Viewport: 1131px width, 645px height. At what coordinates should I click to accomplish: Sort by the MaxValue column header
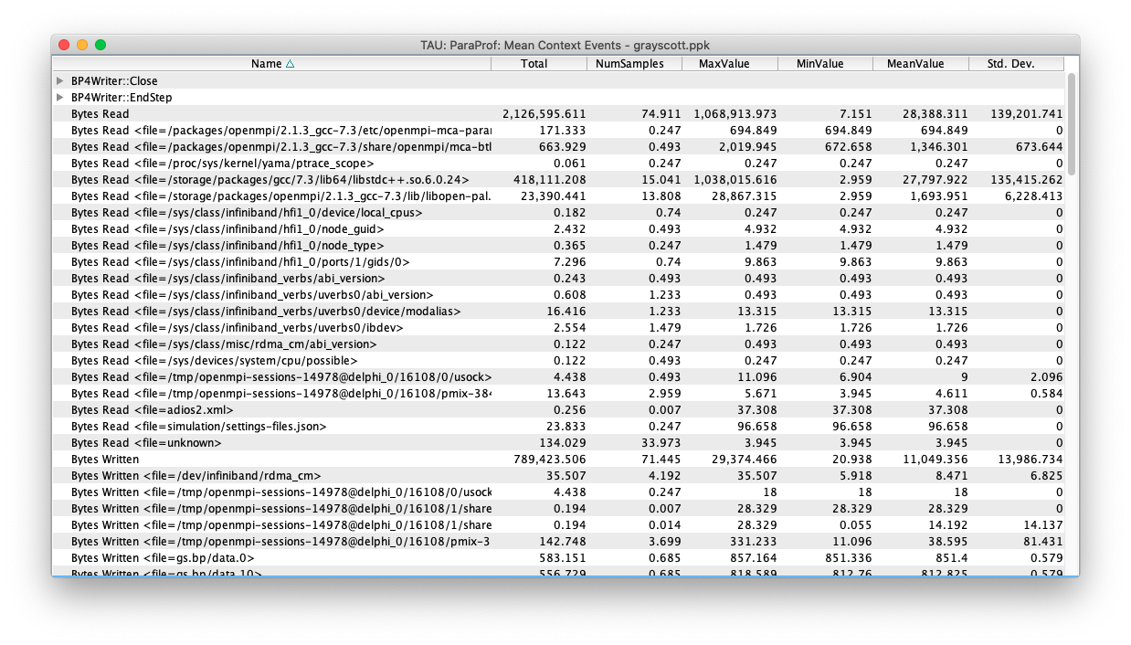tap(730, 64)
